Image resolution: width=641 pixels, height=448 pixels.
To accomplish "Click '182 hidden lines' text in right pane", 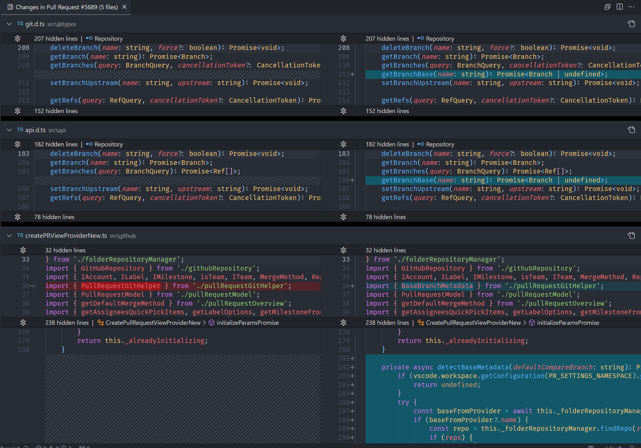I will coord(387,144).
